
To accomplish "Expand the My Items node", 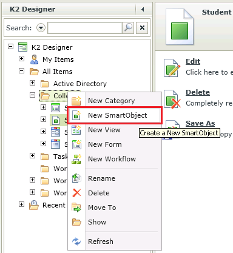I will 21,59.
